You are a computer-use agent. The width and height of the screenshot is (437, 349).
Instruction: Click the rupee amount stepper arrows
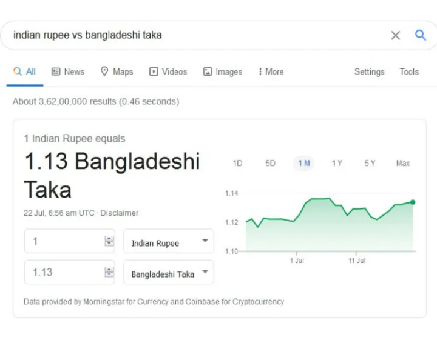click(x=109, y=241)
